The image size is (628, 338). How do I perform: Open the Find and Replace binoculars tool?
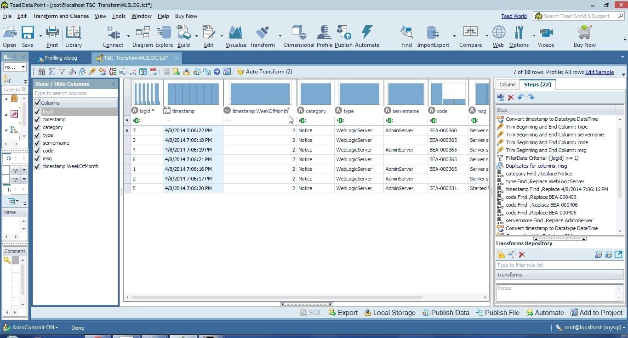pyautogui.click(x=42, y=72)
